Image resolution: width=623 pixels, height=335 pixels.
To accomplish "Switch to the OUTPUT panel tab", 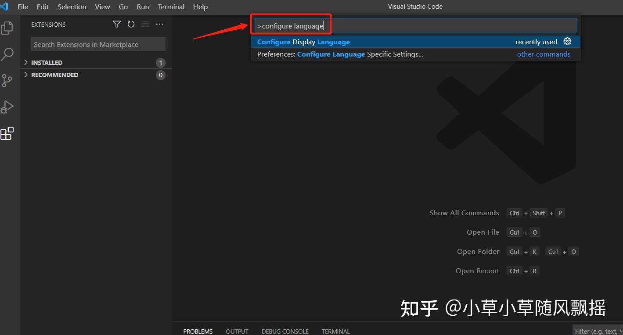I will coord(237,331).
